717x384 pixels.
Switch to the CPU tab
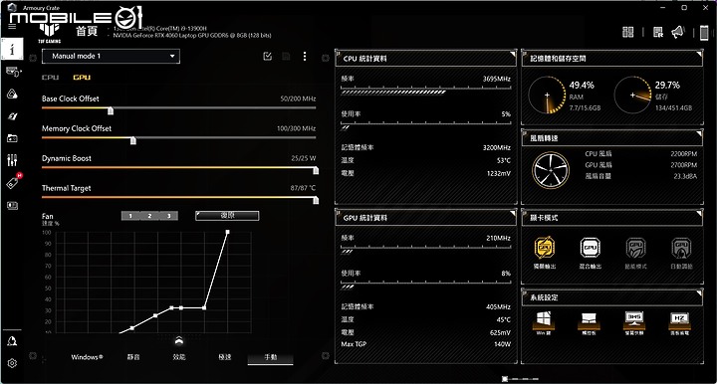tap(51, 78)
